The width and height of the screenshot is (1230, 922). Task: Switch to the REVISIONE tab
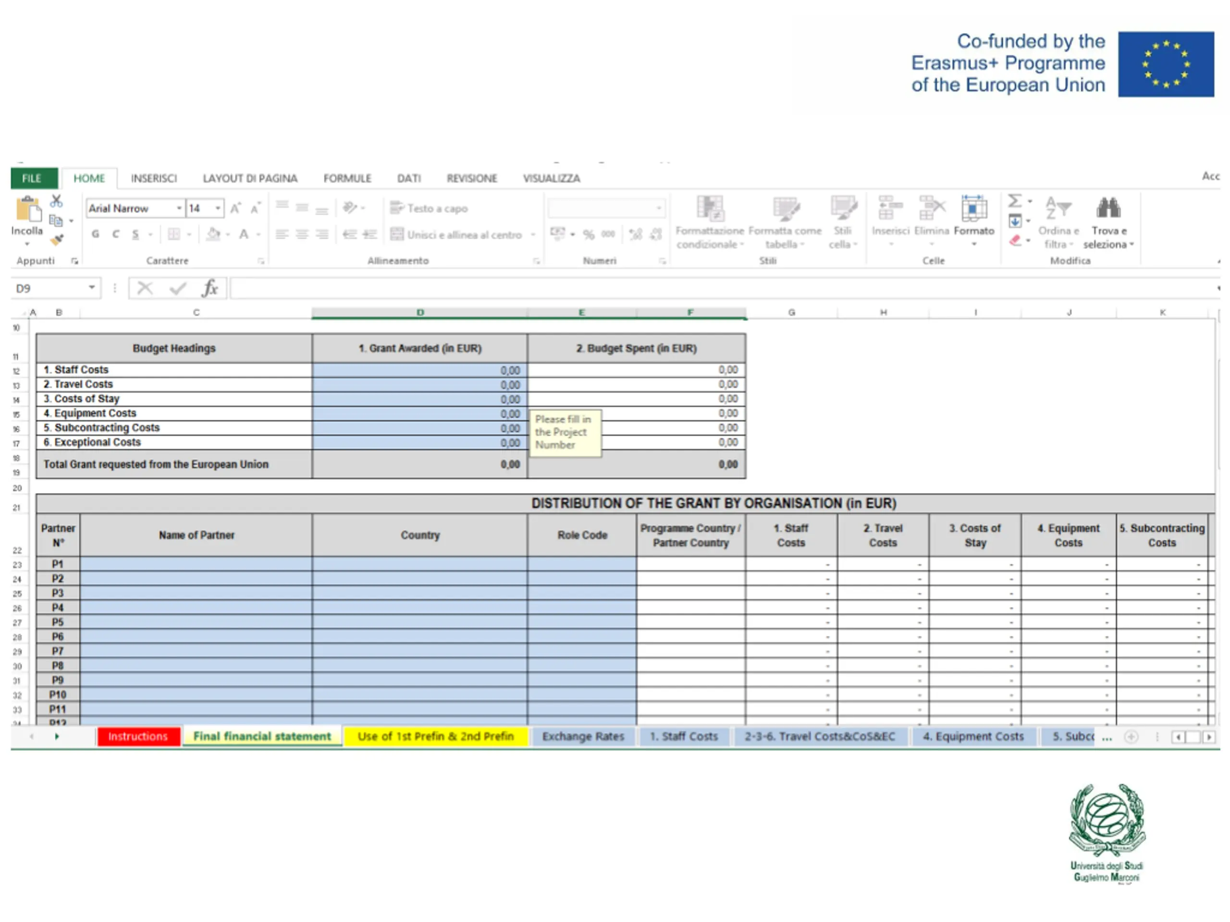(x=471, y=179)
